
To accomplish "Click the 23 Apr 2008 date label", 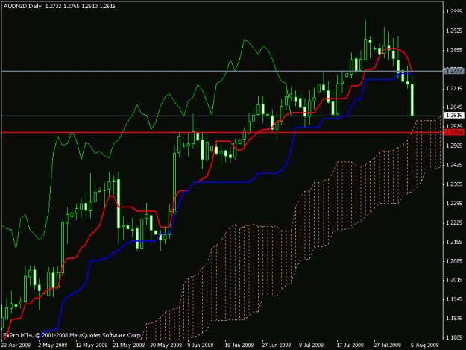I will click(x=16, y=346).
